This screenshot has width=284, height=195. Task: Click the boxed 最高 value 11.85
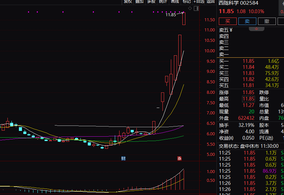coord(249,99)
